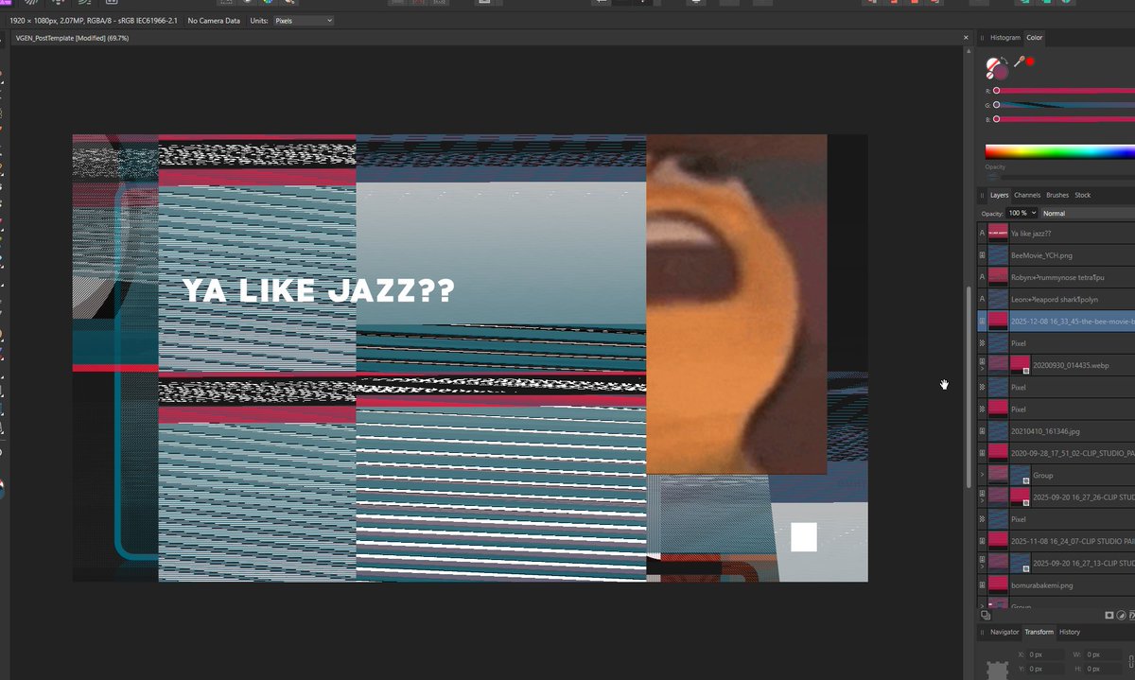
Task: Select the Transform tab
Action: (1039, 632)
